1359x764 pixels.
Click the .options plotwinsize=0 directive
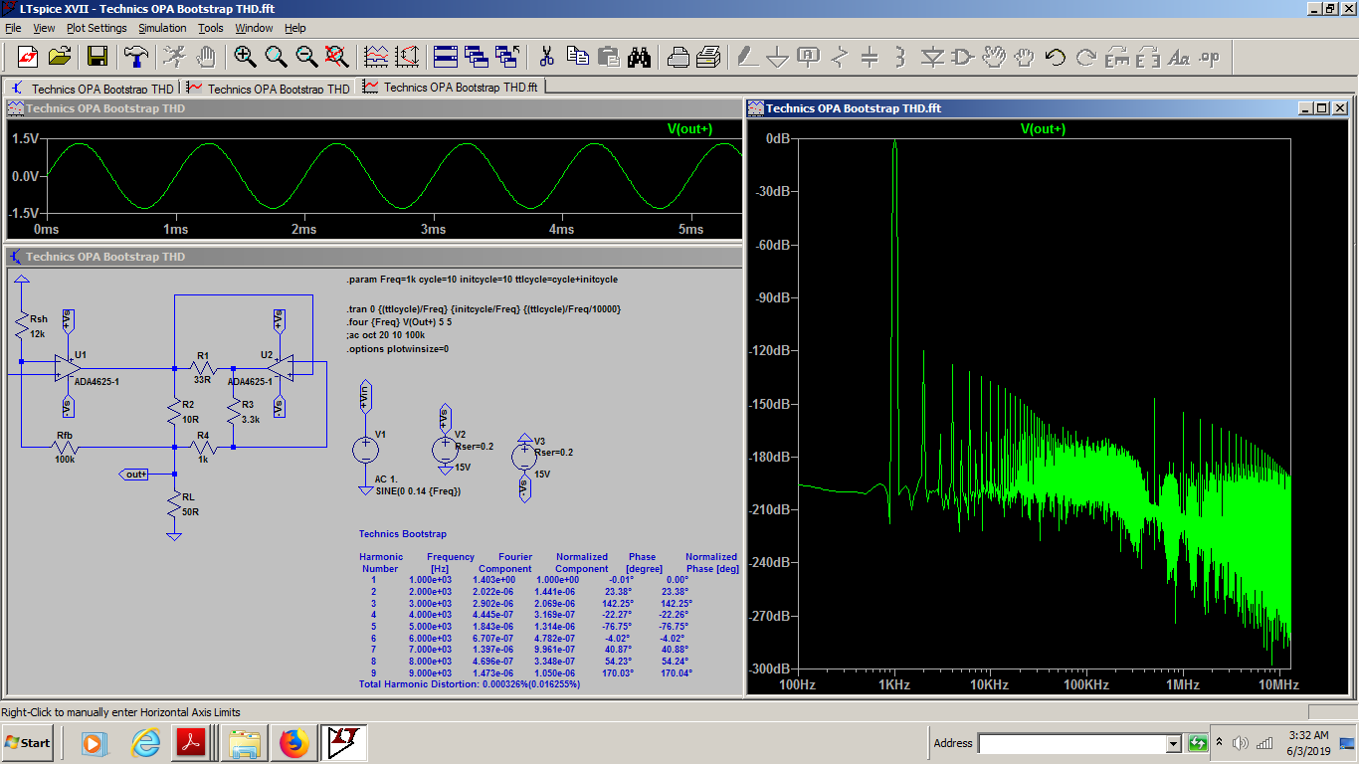398,349
